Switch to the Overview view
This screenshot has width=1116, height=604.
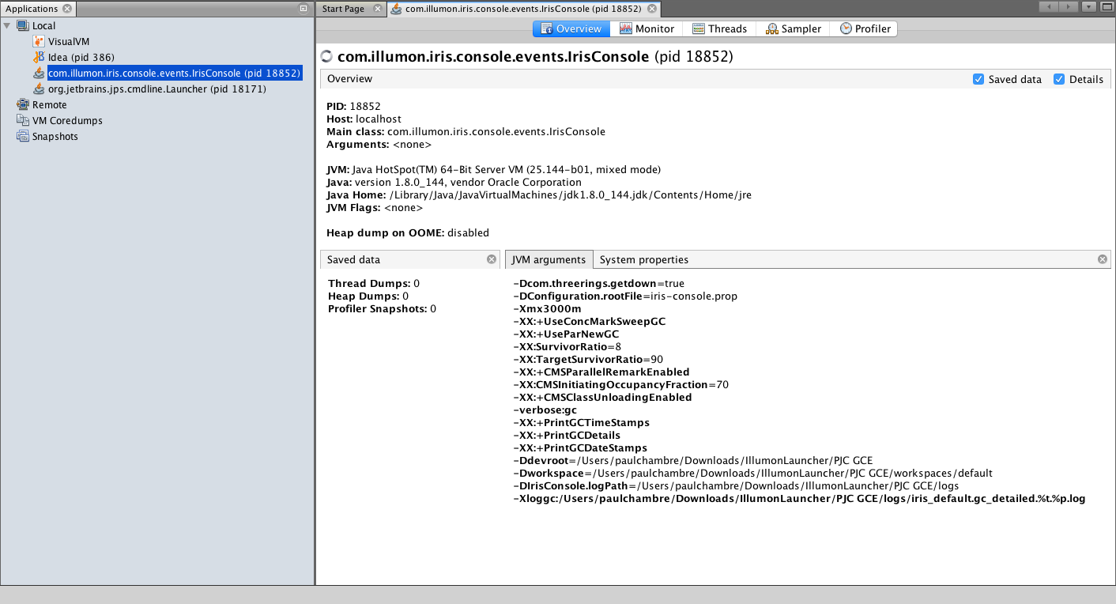pyautogui.click(x=571, y=28)
